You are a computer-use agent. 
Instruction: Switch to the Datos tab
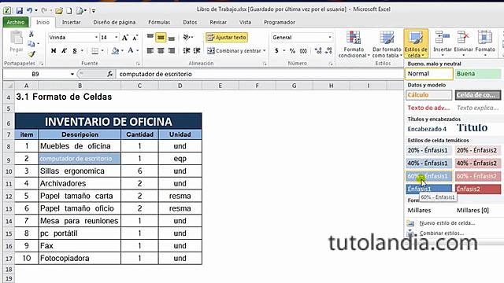pyautogui.click(x=190, y=22)
